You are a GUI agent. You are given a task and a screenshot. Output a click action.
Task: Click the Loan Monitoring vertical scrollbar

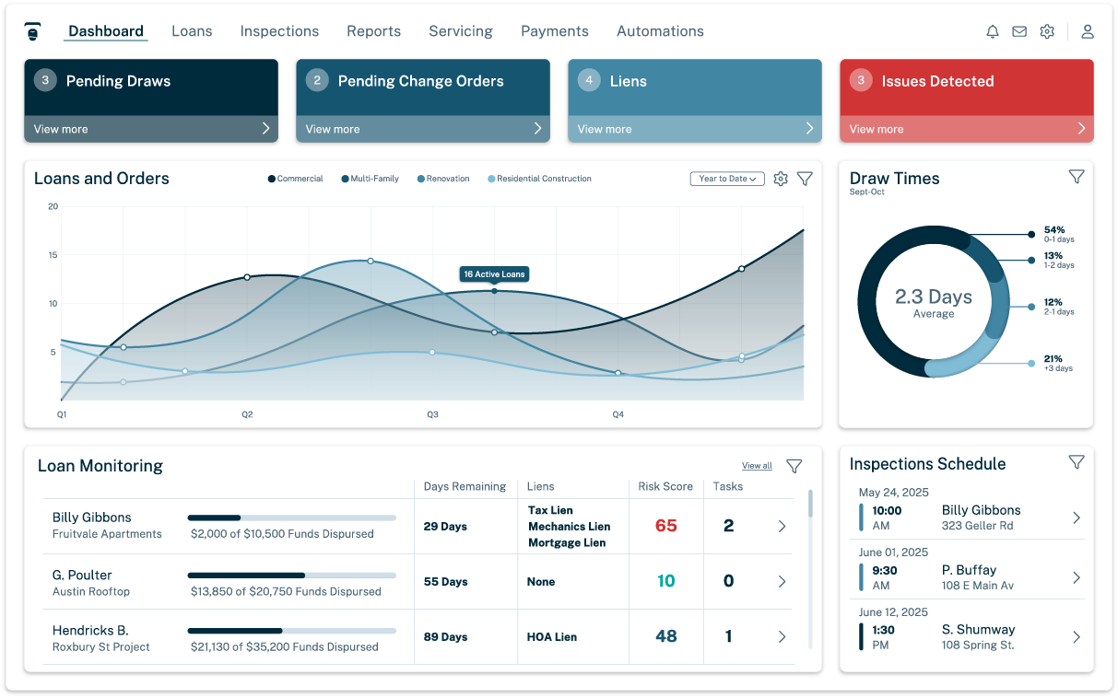[810, 504]
